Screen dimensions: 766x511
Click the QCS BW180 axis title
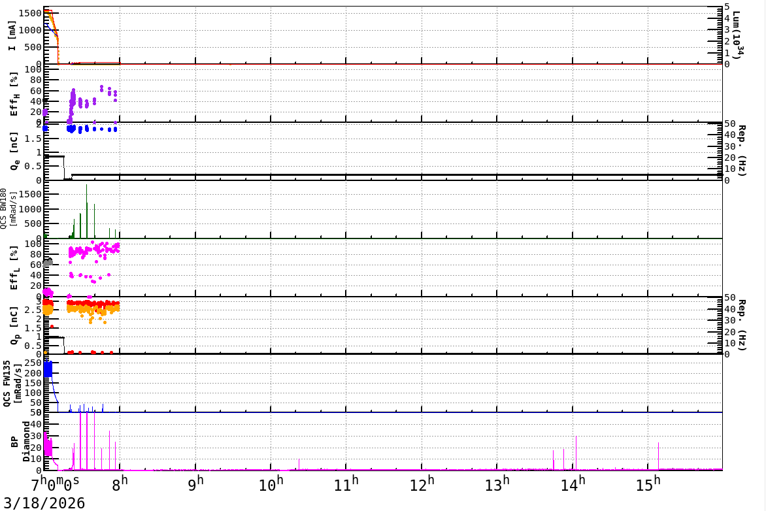pos(8,208)
